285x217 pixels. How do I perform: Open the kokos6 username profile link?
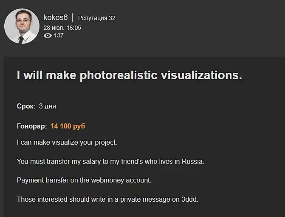click(x=55, y=17)
